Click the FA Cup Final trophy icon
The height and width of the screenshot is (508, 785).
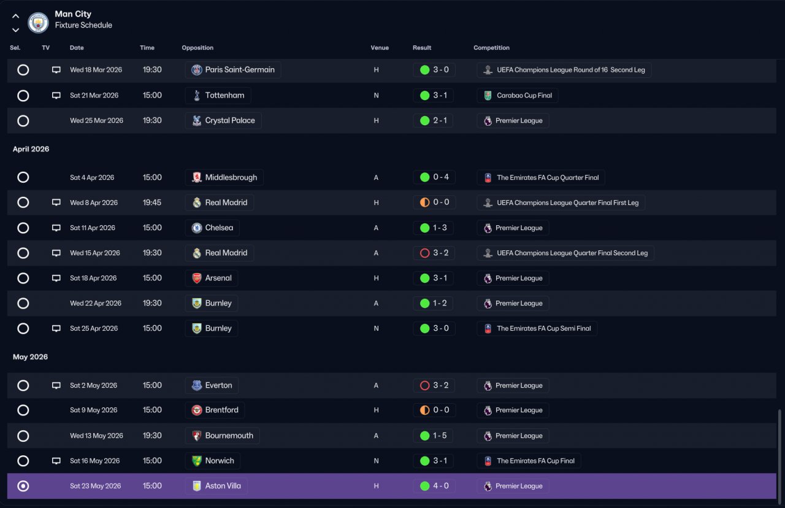(x=488, y=461)
